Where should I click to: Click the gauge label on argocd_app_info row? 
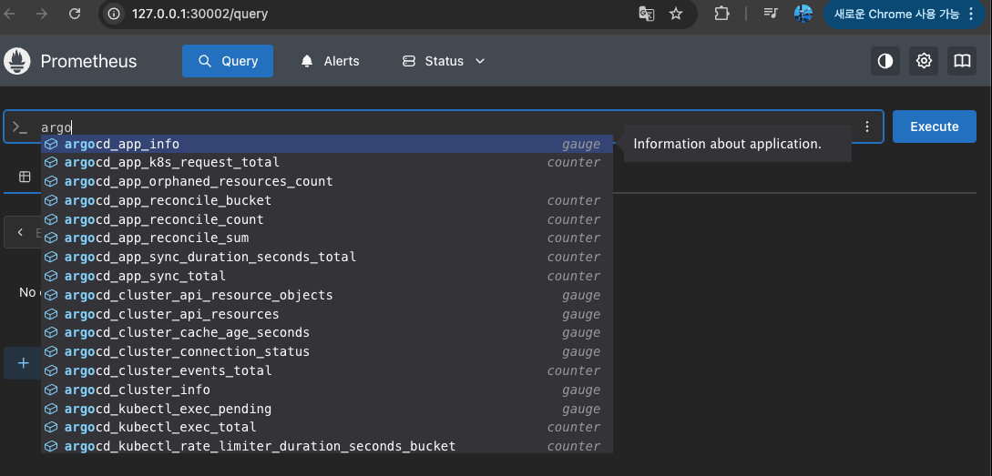coord(581,144)
